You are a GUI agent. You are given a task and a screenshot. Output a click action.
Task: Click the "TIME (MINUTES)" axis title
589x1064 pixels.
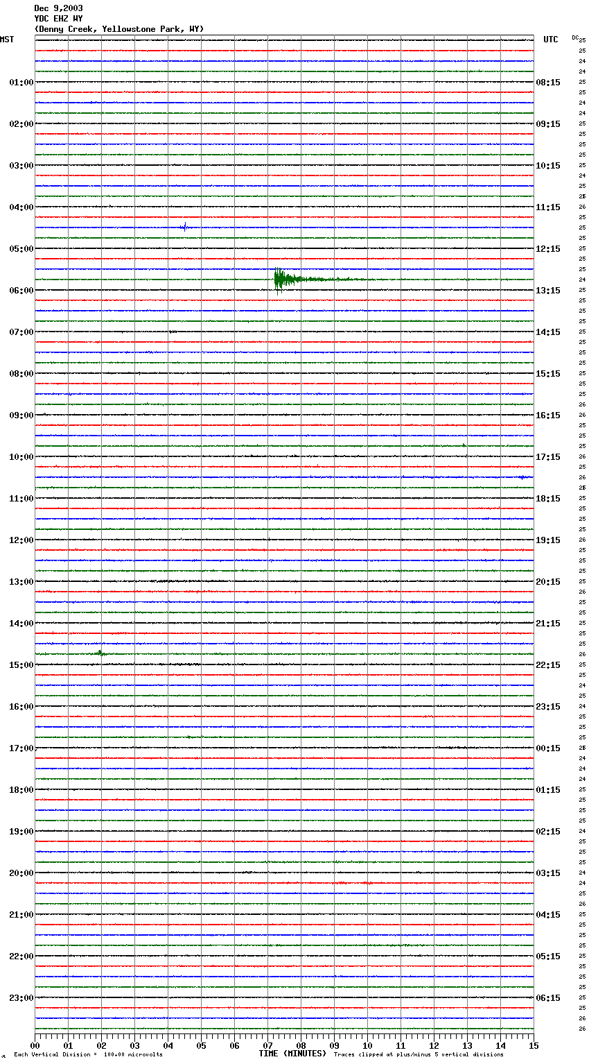pos(292,1054)
